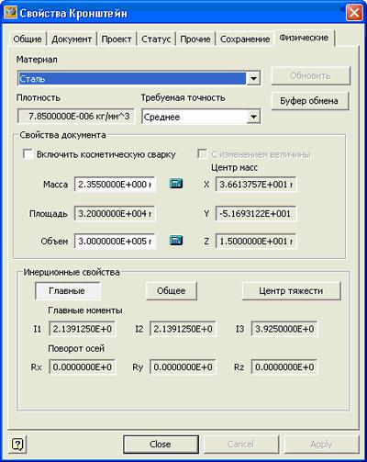Switch to the Документ tab

[72, 39]
